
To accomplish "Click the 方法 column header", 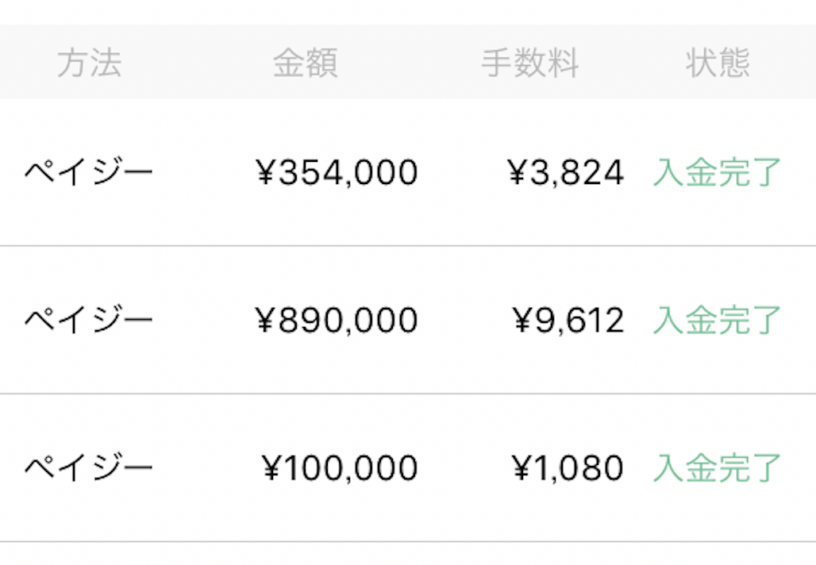I will tap(90, 63).
